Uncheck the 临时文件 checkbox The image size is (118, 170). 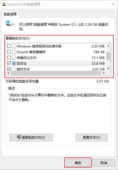9,69
